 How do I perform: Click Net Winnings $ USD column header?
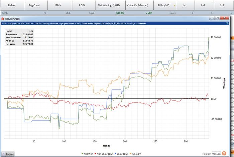click(109, 5)
